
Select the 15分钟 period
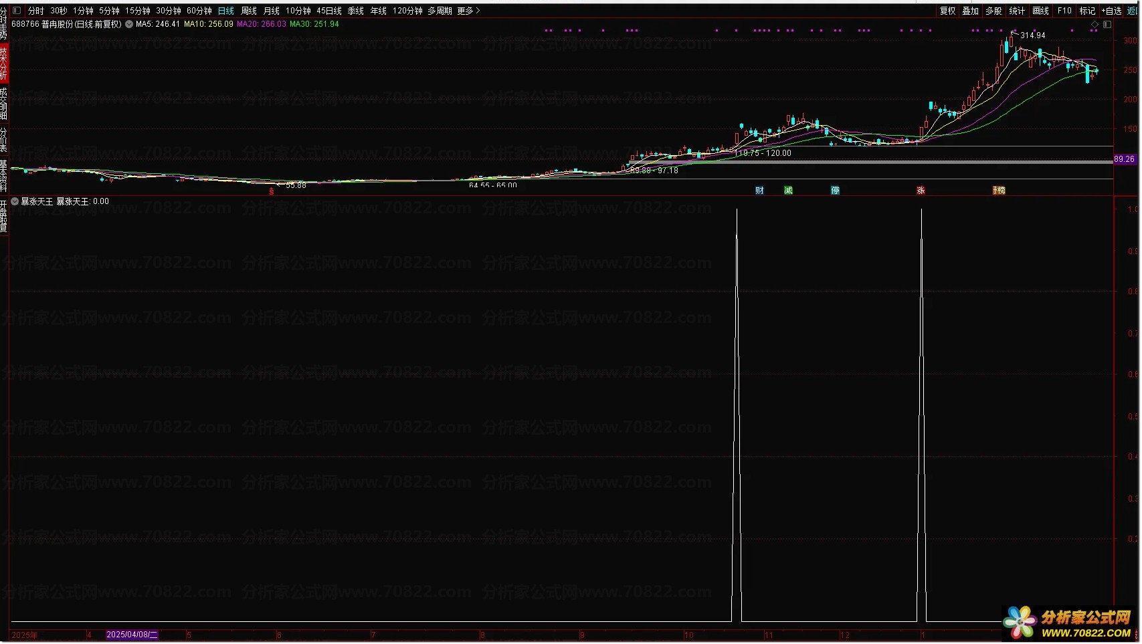tap(138, 11)
